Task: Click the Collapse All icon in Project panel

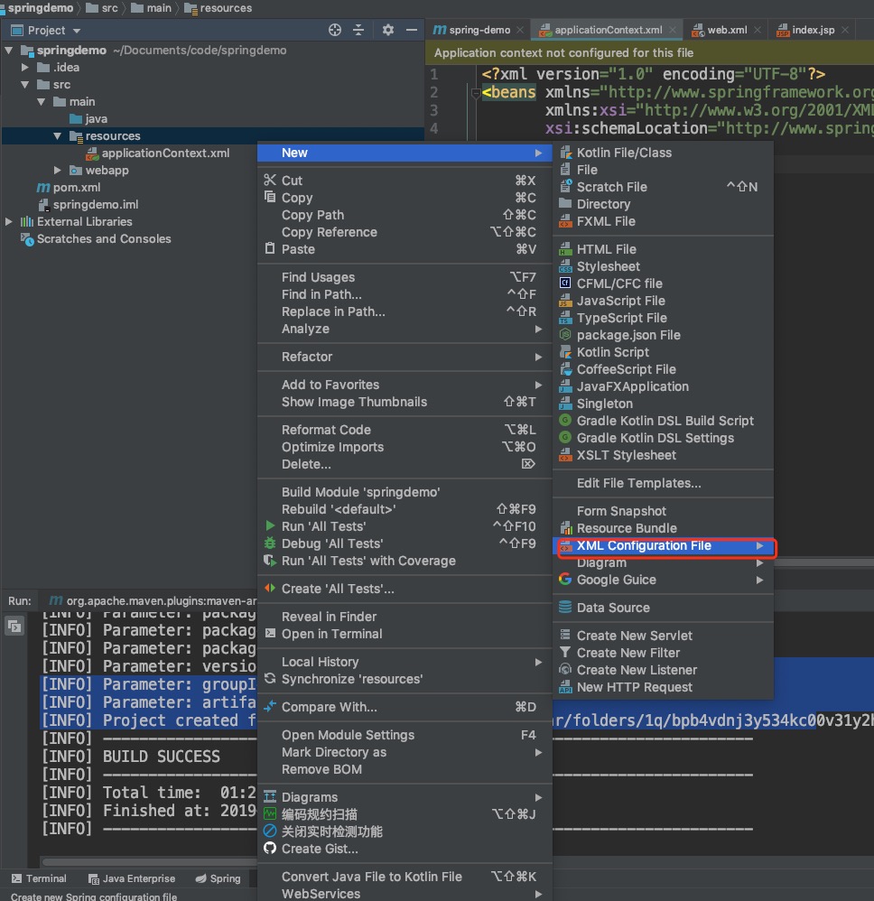Action: (358, 30)
